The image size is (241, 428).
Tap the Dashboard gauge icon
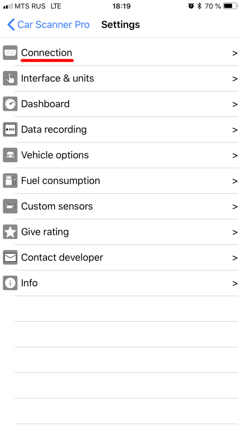coord(10,104)
